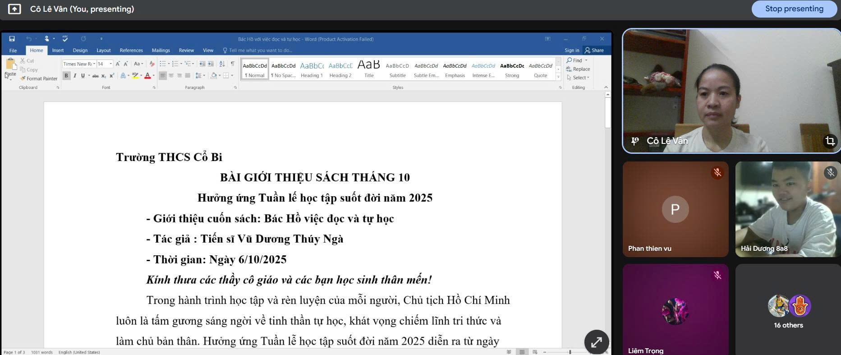Click the Increase Indent icon
The height and width of the screenshot is (355, 841).
pyautogui.click(x=211, y=64)
